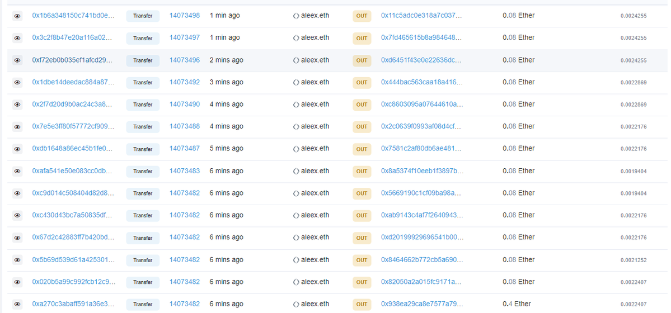Open quick view eye for 0xdb1648a86ec45b1fe0
Image resolution: width=671 pixels, height=313 pixels.
[x=17, y=149]
